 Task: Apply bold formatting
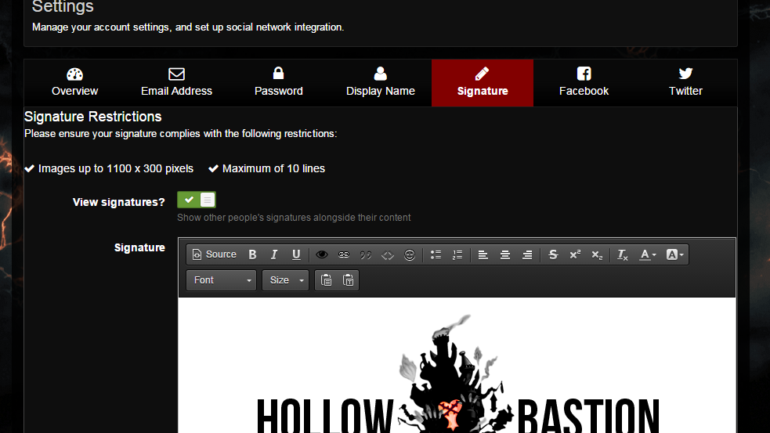(x=252, y=254)
